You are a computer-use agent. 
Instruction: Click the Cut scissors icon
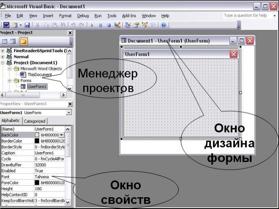tap(37, 25)
